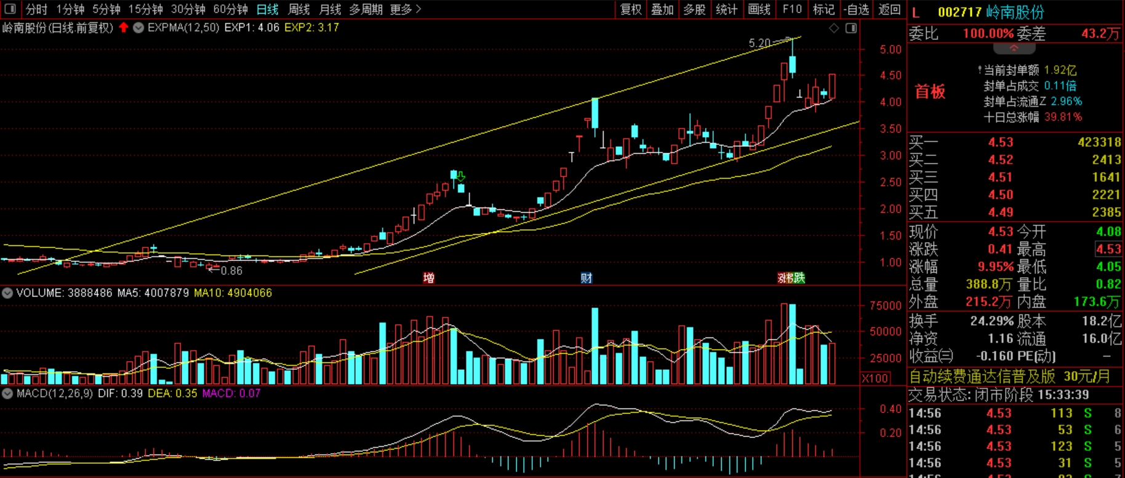Switch to 周线 weekly chart
Viewport: 1125px width, 478px height.
coord(298,9)
